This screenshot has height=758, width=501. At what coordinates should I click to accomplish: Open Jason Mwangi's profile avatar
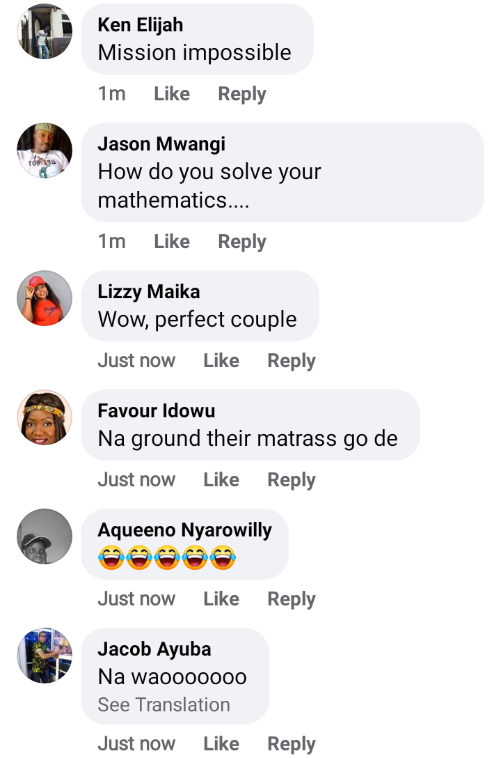tap(45, 150)
